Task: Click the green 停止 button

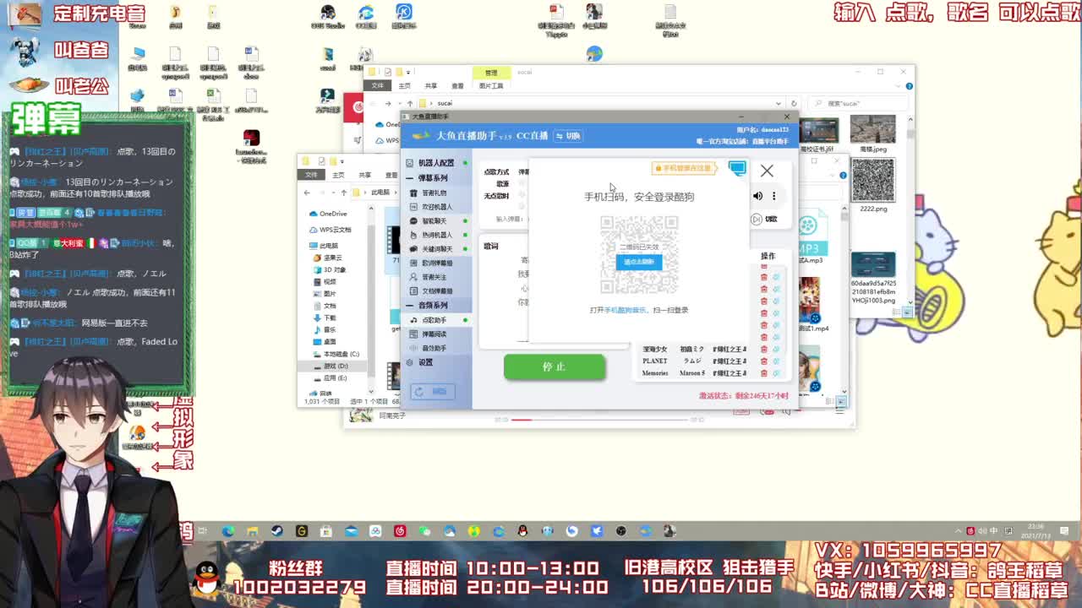Action: [x=555, y=366]
